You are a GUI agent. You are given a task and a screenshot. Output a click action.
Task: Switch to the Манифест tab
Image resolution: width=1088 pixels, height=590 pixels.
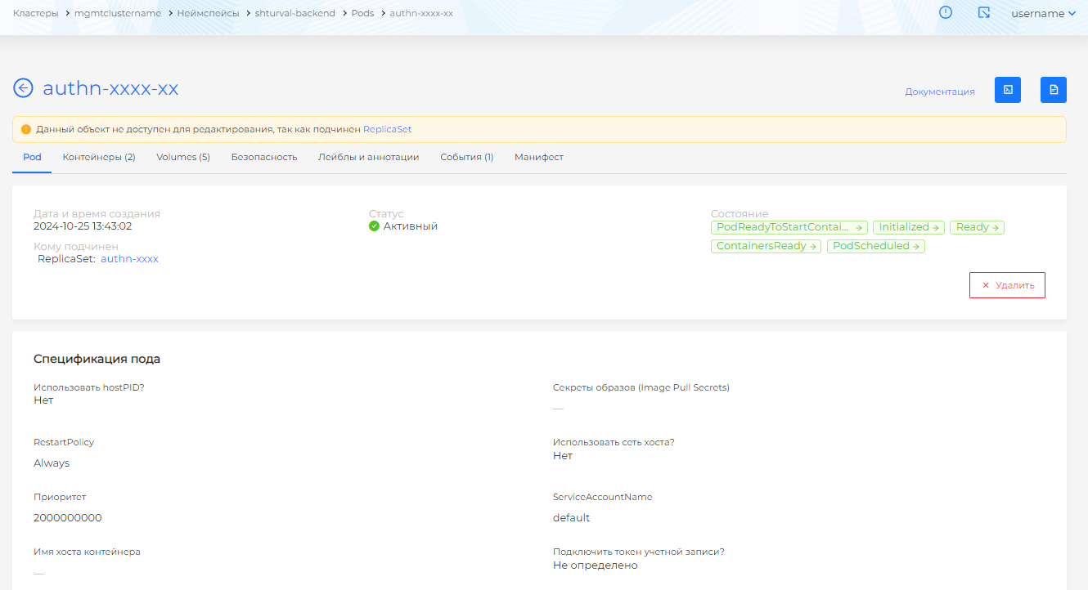pyautogui.click(x=539, y=157)
